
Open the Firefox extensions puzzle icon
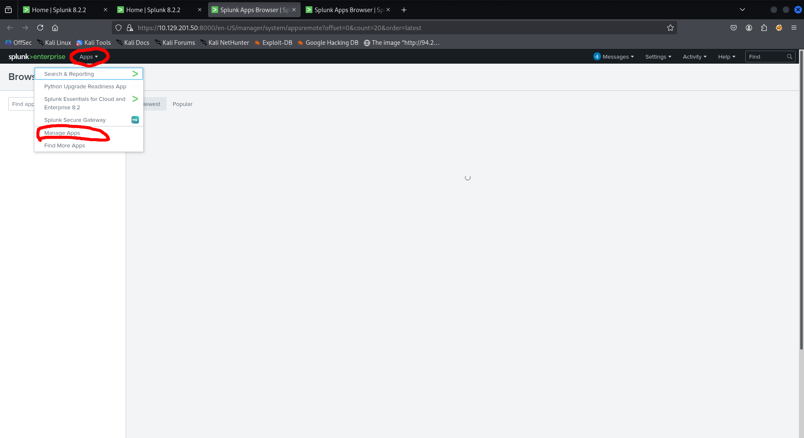764,28
